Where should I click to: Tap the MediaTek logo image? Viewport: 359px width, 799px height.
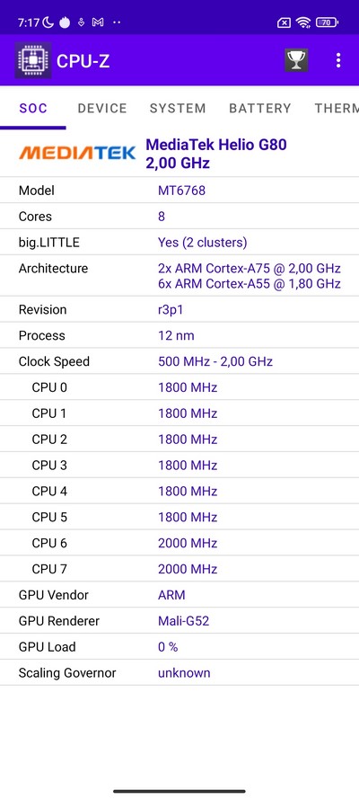coord(77,153)
